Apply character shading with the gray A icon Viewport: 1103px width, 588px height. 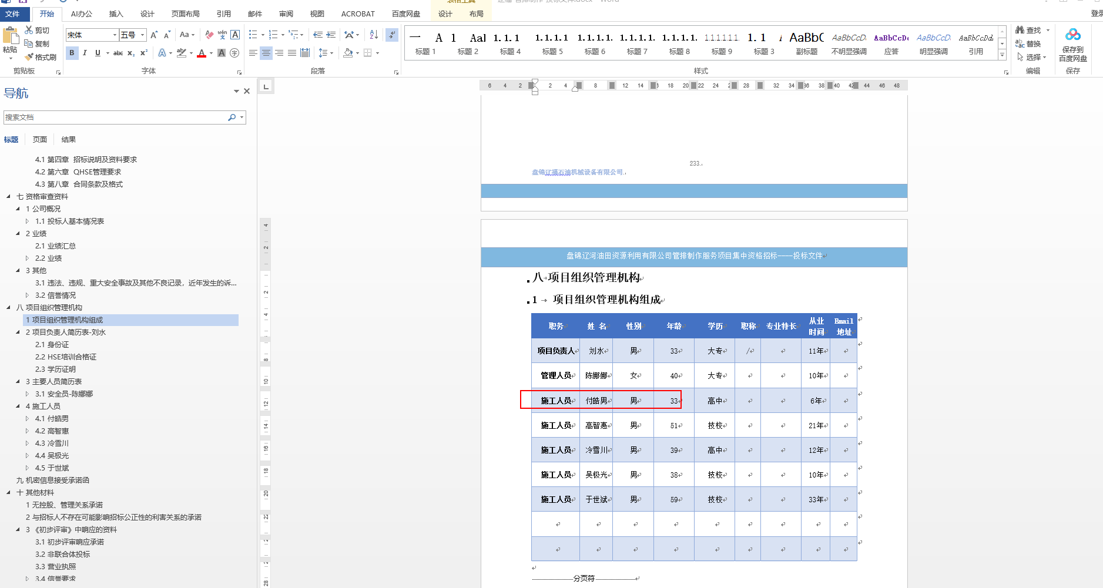pos(222,53)
